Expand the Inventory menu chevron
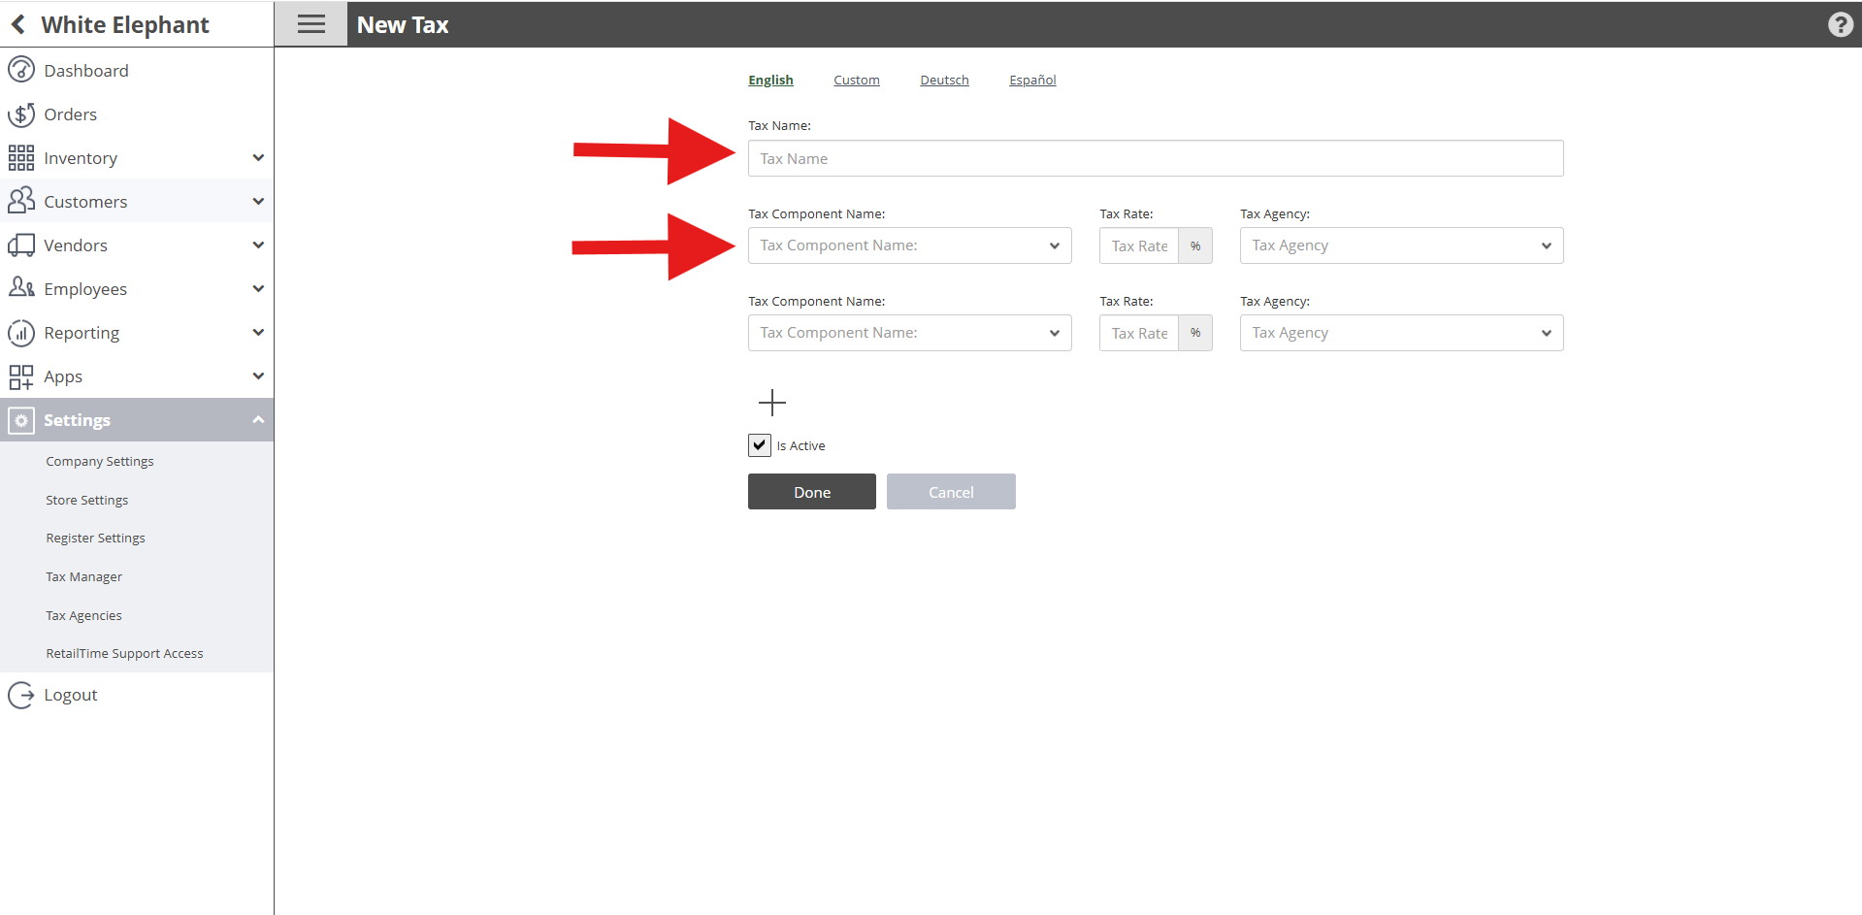This screenshot has width=1862, height=915. [x=258, y=157]
